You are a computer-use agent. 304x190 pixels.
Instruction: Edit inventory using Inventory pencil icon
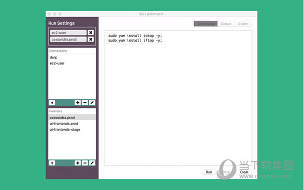click(x=92, y=163)
